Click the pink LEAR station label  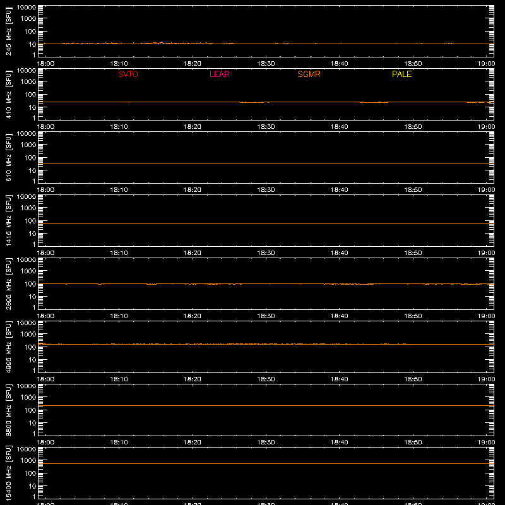(219, 74)
